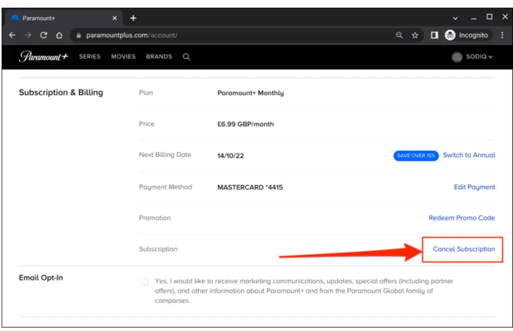Click the Edit Payment link
Screen dimensions: 513x331
[x=474, y=187]
